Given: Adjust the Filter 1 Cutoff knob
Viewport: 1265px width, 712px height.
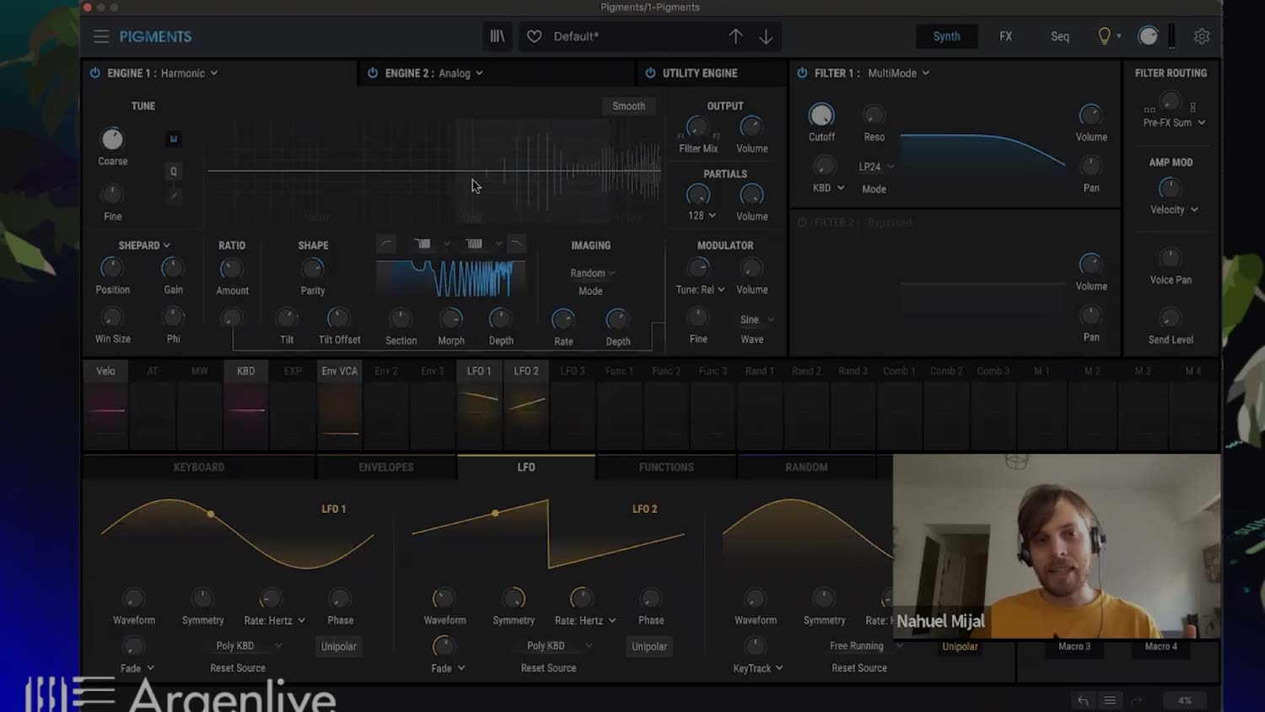Looking at the screenshot, I should coord(821,115).
